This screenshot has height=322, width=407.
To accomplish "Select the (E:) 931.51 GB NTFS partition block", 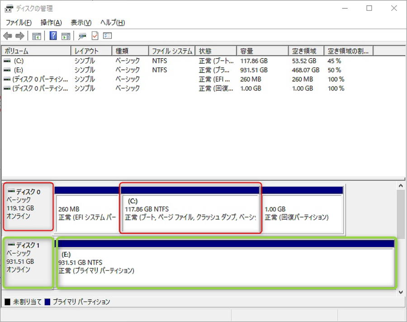I will (x=226, y=263).
